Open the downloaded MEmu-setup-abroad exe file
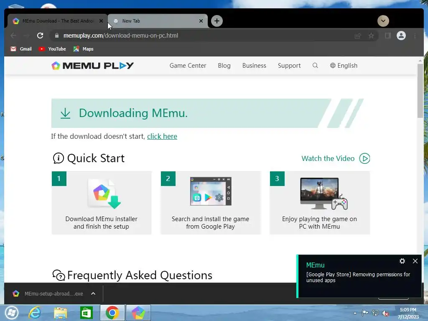 coord(48,294)
